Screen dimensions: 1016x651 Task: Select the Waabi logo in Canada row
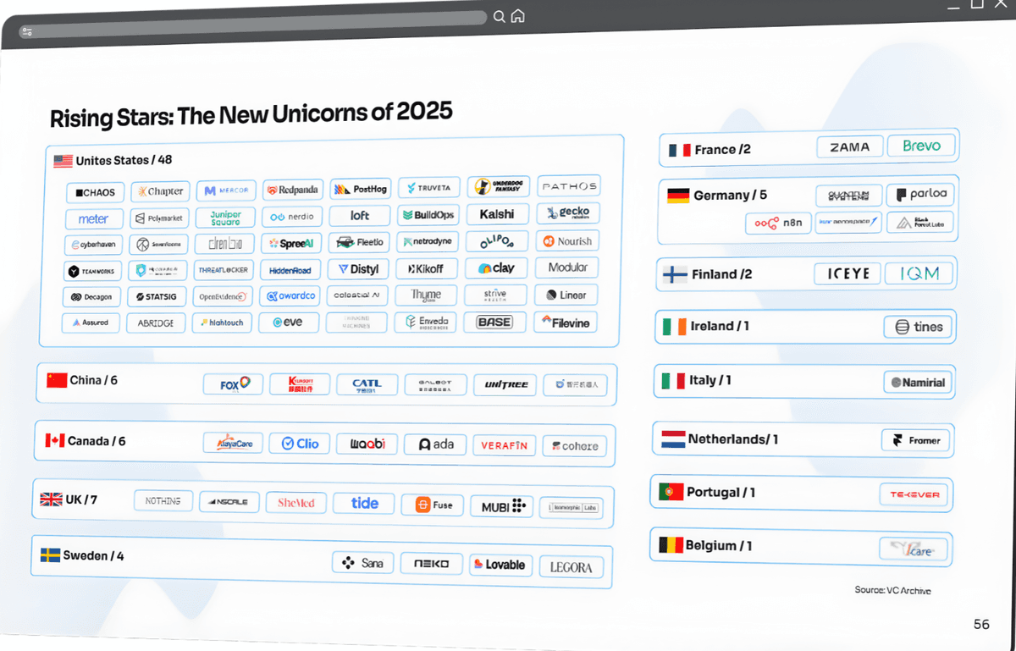[x=367, y=444]
